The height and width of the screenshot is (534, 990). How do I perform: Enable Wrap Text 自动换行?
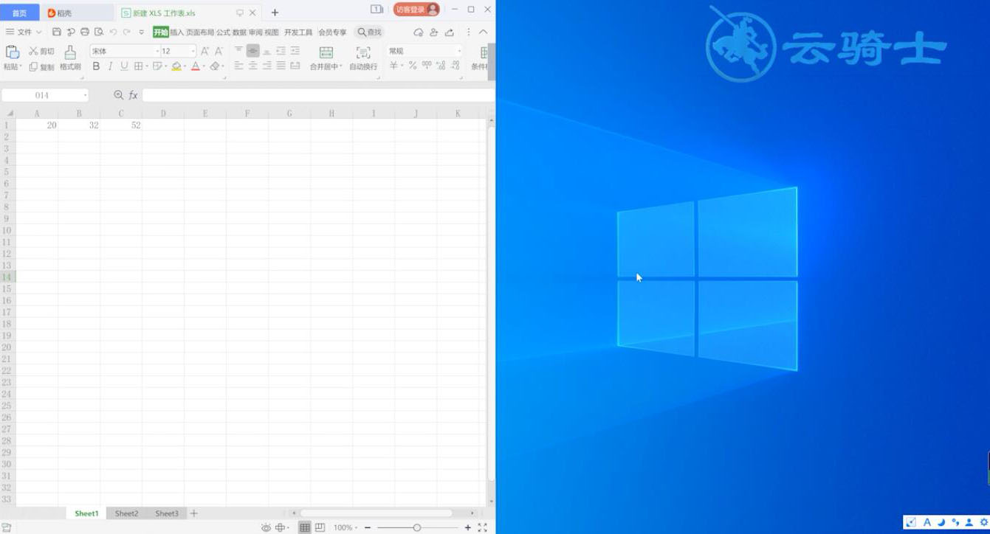pos(363,58)
